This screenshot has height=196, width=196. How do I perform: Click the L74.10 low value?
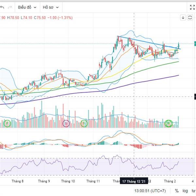(26, 18)
